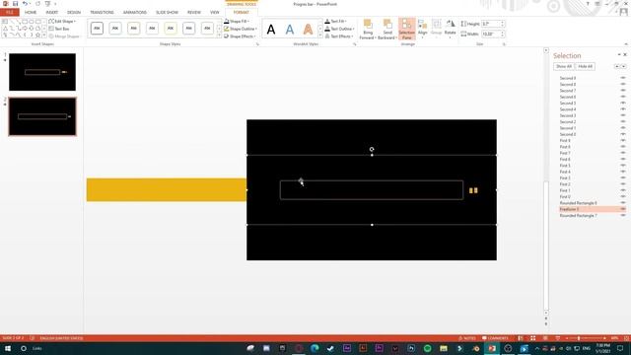The image size is (631, 355).
Task: Select the yellow rectangle on the canvas
Action: click(x=167, y=189)
